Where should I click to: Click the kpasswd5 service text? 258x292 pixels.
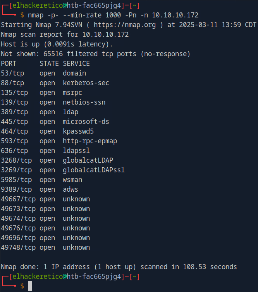[78, 131]
